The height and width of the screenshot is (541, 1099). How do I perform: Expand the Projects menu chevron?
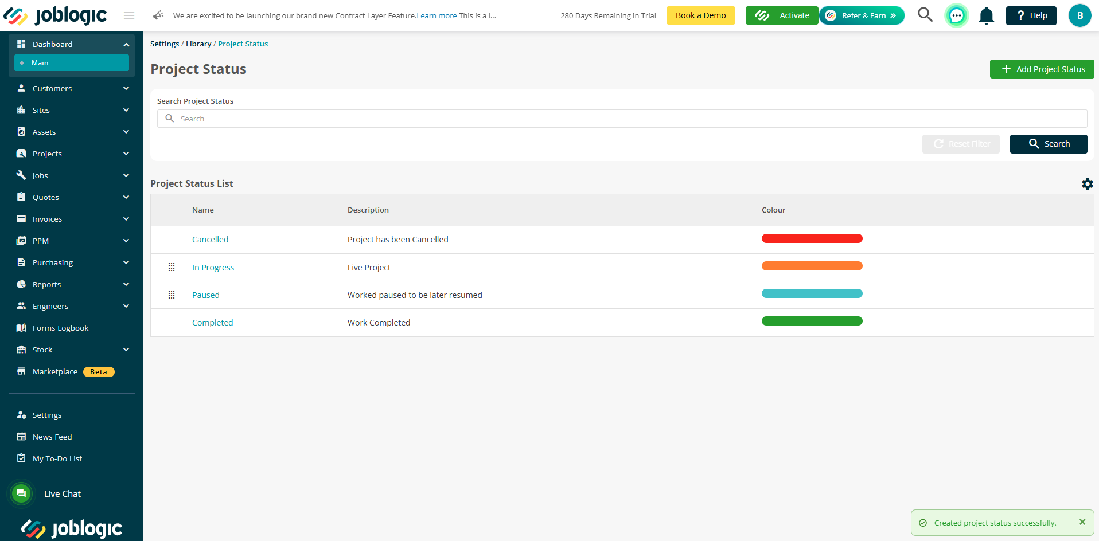click(x=126, y=154)
